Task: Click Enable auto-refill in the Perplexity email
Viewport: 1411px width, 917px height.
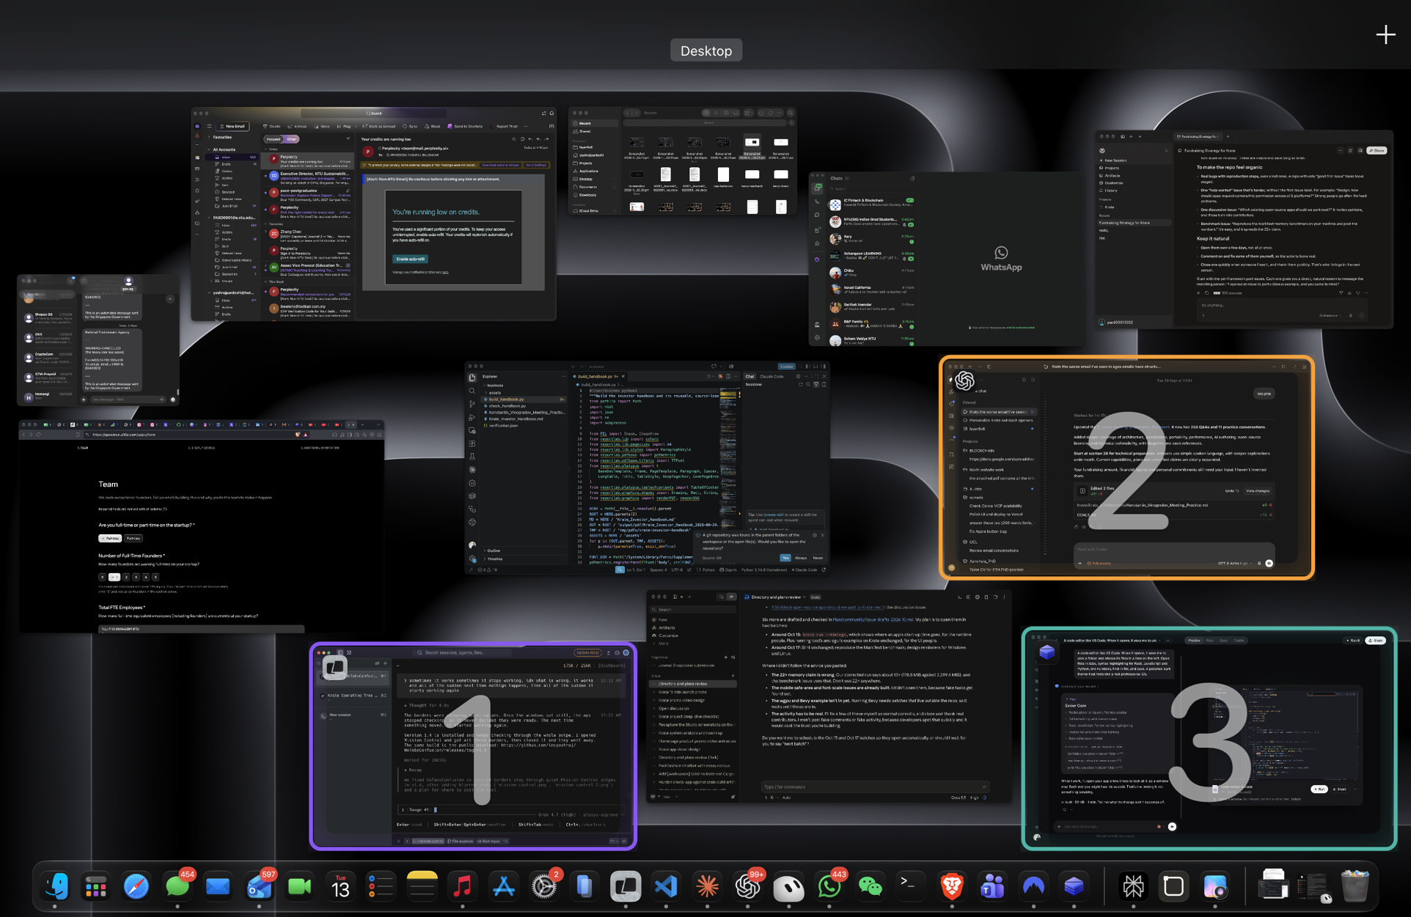Action: coord(410,259)
